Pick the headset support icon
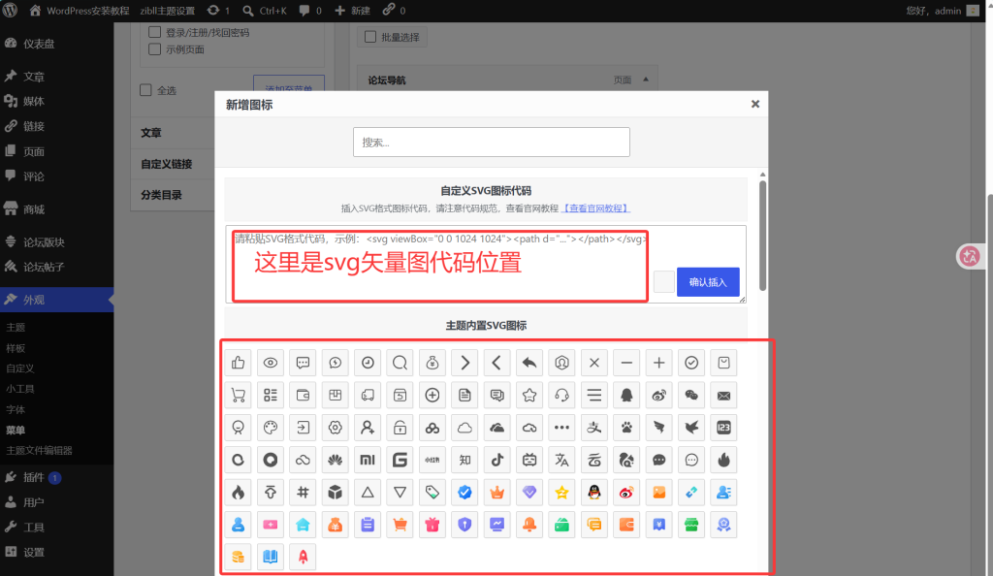Image resolution: width=993 pixels, height=576 pixels. [x=561, y=395]
